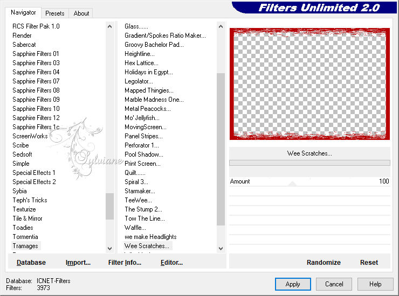Select the Heightline... filter

coord(140,54)
